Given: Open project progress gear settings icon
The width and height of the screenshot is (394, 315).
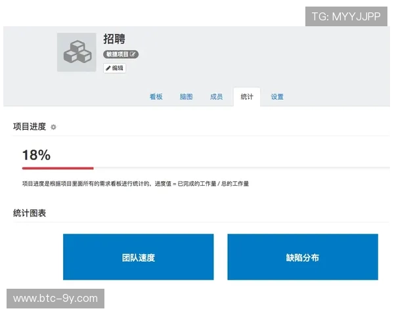Looking at the screenshot, I should pos(53,127).
